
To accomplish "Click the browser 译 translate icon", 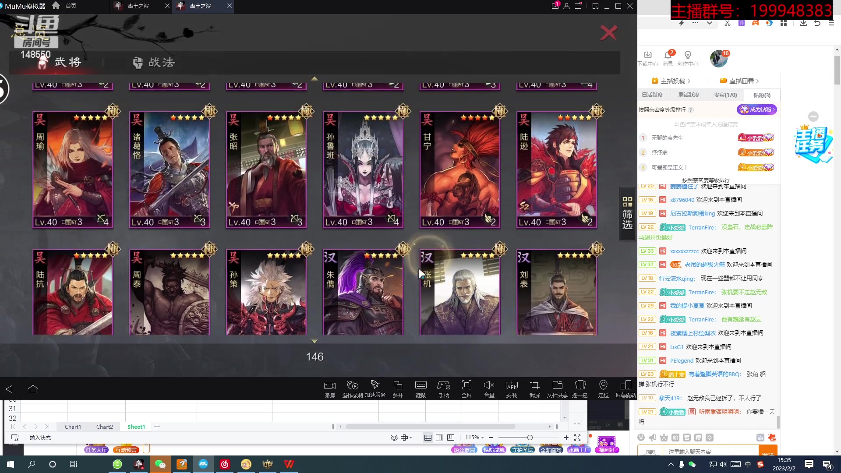I will 742,23.
